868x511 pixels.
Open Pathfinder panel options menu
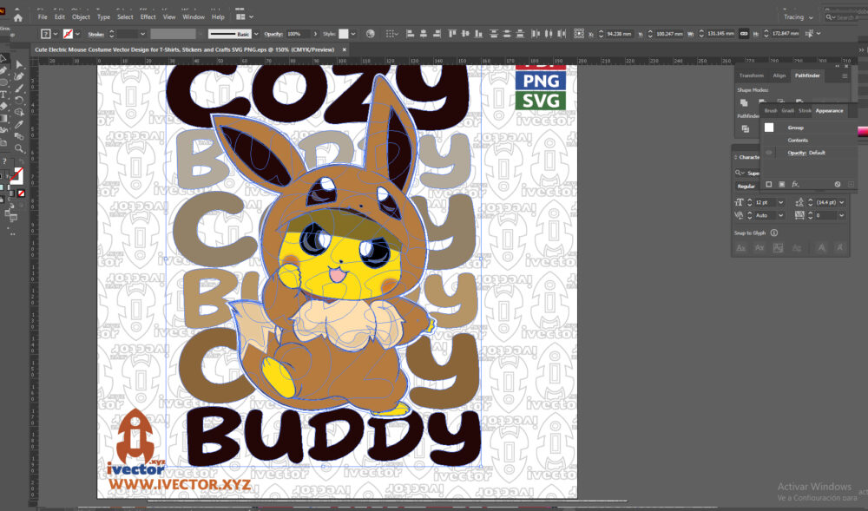pos(845,75)
